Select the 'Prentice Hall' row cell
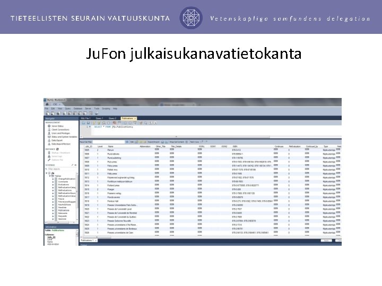Screen dimensions: 382x286 pyautogui.click(x=113, y=201)
